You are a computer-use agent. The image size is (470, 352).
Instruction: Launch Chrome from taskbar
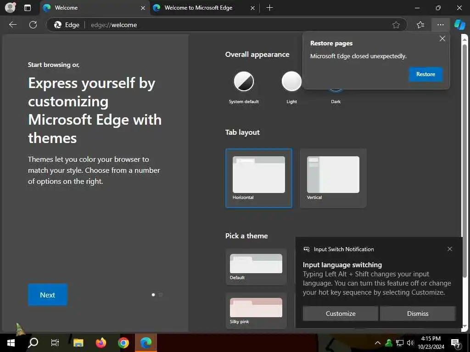tap(123, 343)
